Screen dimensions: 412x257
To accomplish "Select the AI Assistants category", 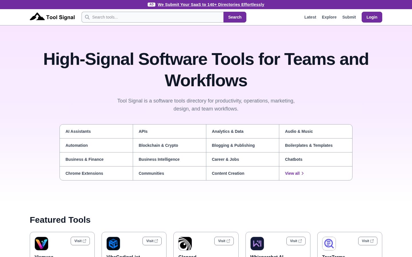I will pyautogui.click(x=96, y=131).
